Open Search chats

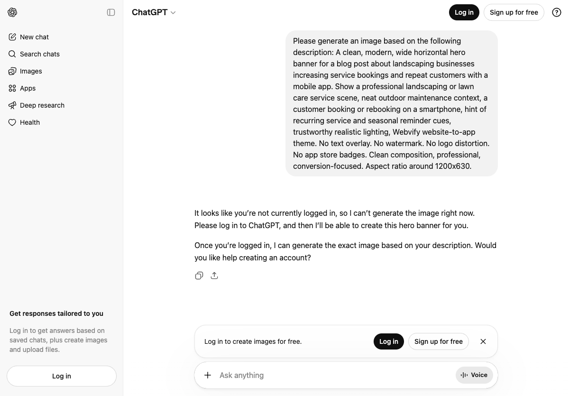(39, 54)
